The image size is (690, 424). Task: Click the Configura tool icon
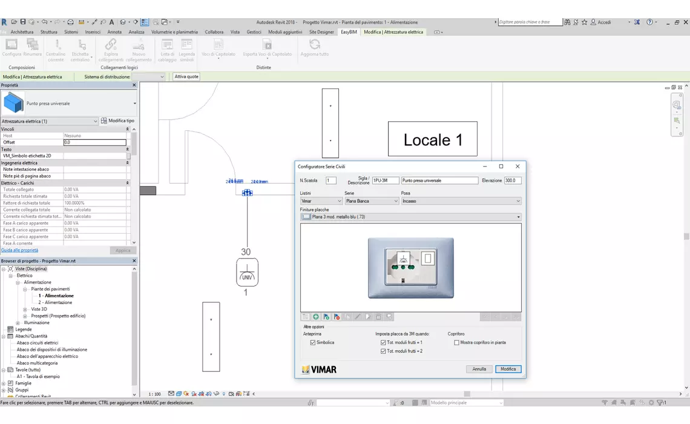tap(11, 44)
